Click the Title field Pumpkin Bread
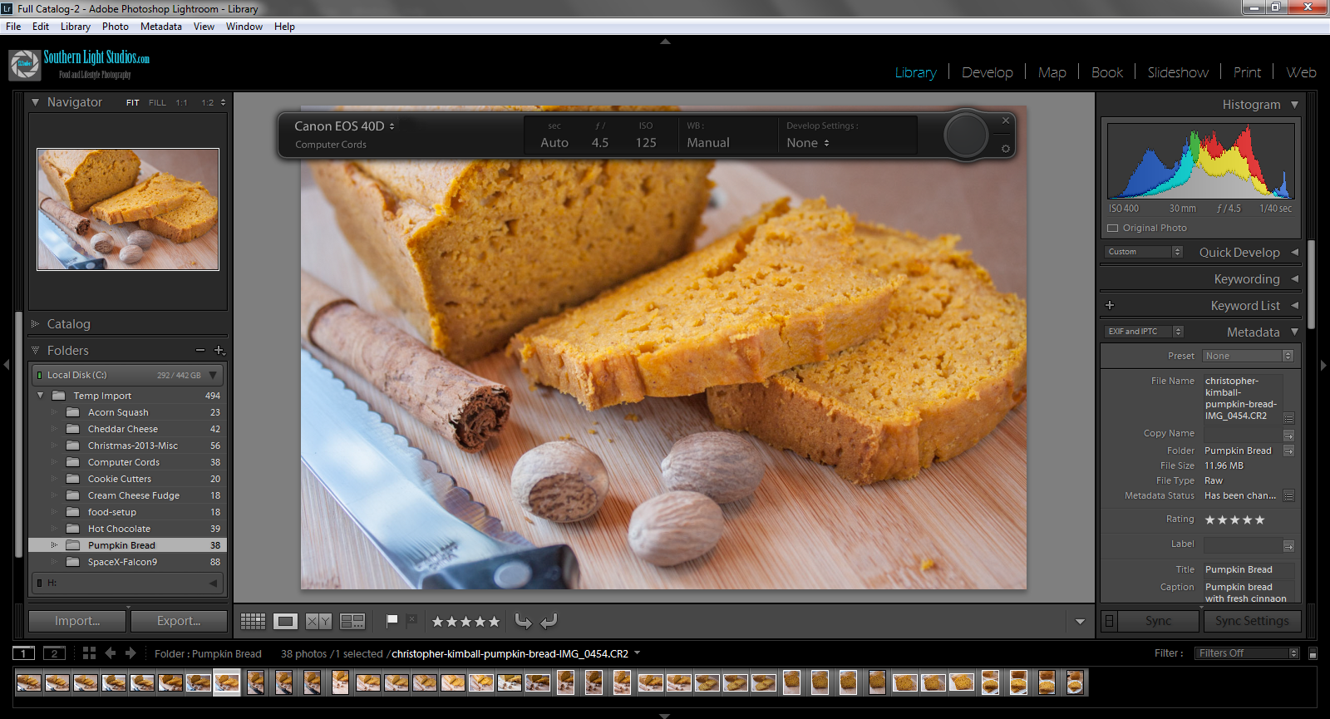This screenshot has width=1330, height=719. (x=1249, y=569)
